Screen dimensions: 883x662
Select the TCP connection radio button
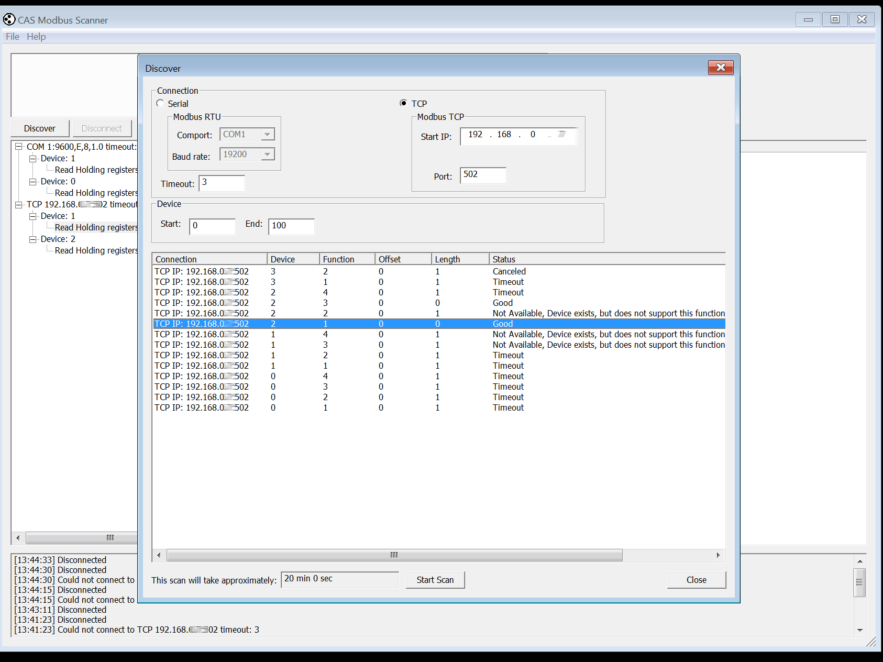click(x=403, y=103)
